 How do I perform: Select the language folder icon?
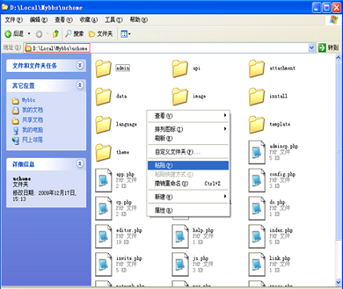coord(103,125)
